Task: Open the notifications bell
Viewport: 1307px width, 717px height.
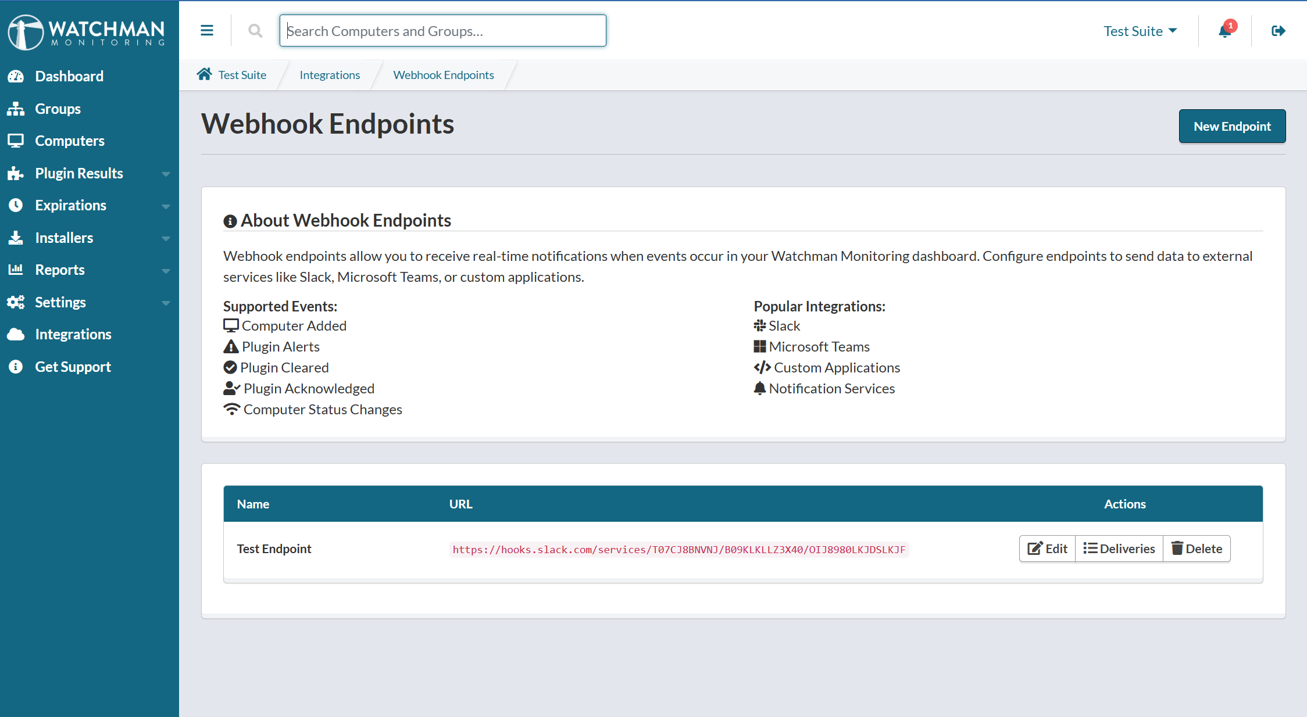Action: click(x=1224, y=31)
